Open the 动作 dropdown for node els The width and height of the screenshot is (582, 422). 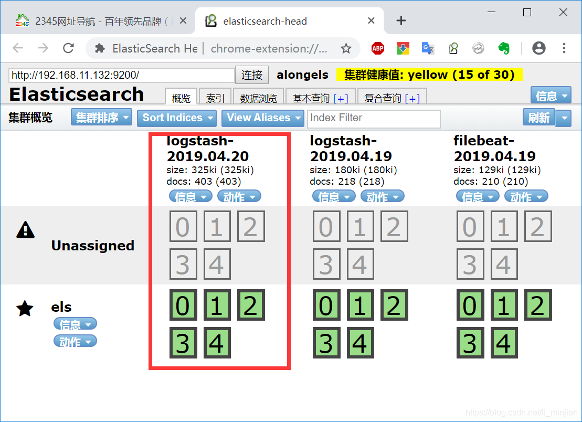[x=76, y=341]
